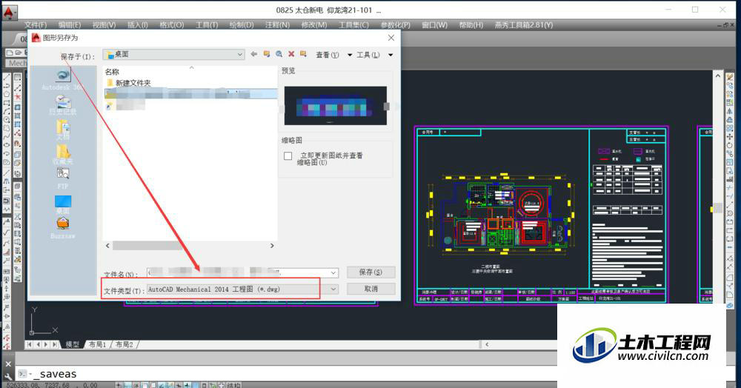Screen dimensions: 741x388
Task: Select the Spline tool in draw toolbar
Action: pos(7,137)
